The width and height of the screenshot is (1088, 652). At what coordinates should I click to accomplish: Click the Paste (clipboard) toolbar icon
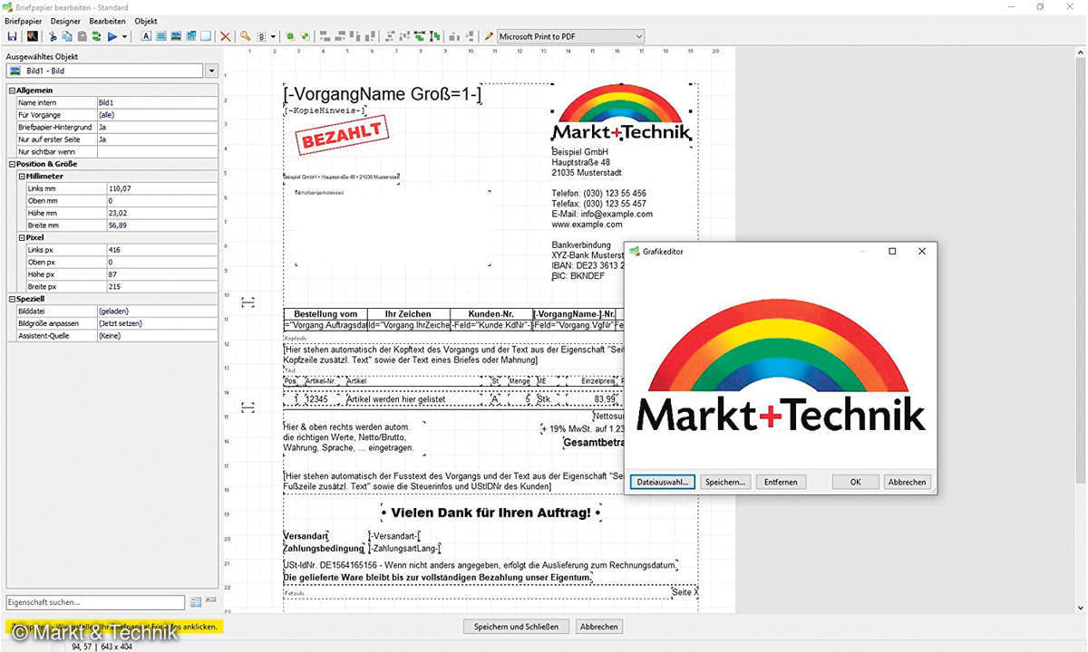click(x=83, y=36)
